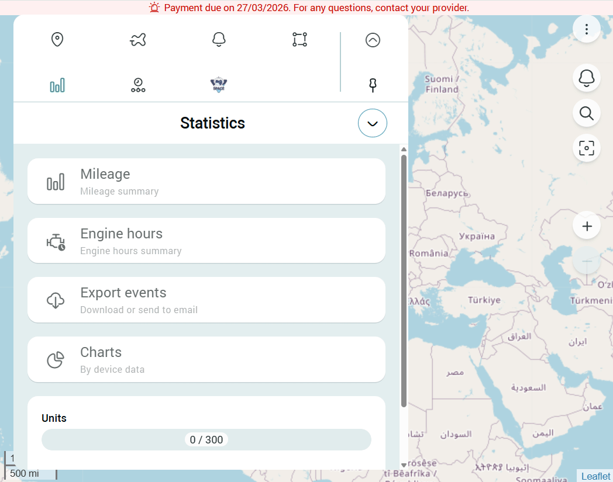613x482 pixels.
Task: Open the three-dot map options menu
Action: click(x=587, y=29)
